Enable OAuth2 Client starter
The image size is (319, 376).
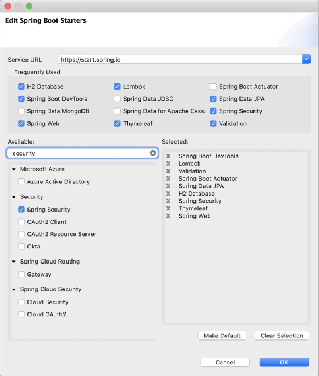pyautogui.click(x=21, y=222)
